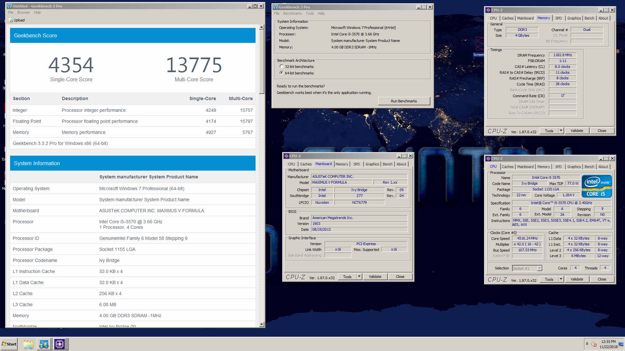Click the CPU-Z CPU window title icon
Image resolution: width=625 pixels, height=351 pixels.
(488, 159)
